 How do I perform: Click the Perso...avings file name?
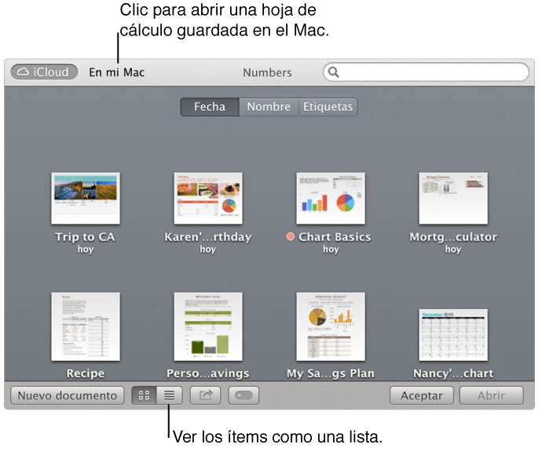208,374
